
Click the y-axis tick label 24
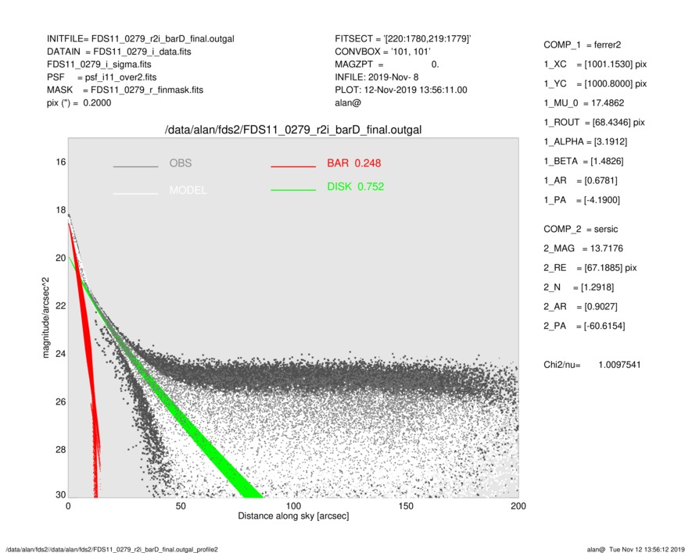(61, 354)
